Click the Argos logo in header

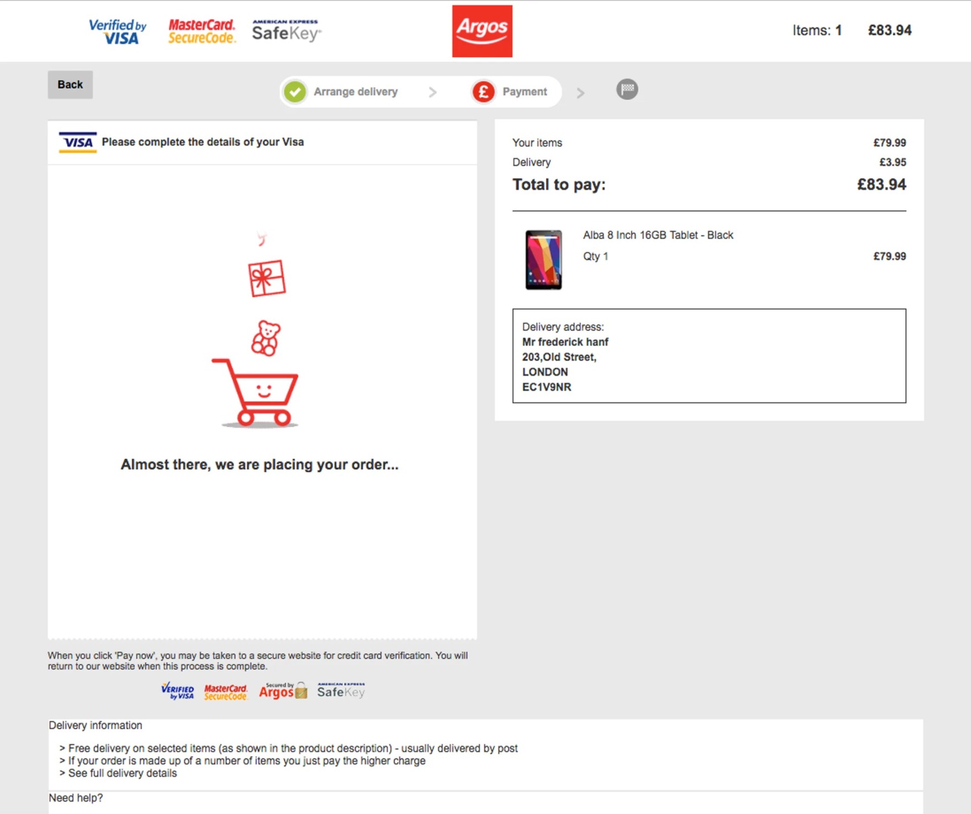482,31
